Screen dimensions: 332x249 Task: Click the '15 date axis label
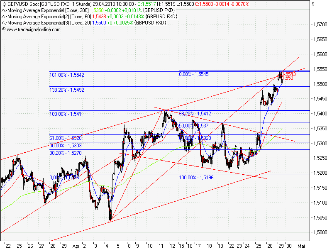click(x=181, y=246)
